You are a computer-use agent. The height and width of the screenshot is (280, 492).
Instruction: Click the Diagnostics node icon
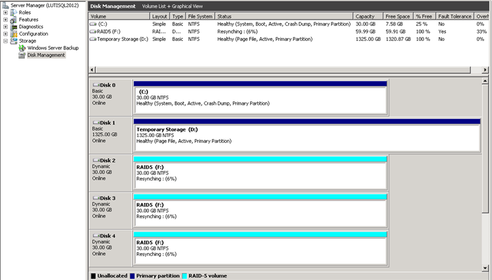14,27
